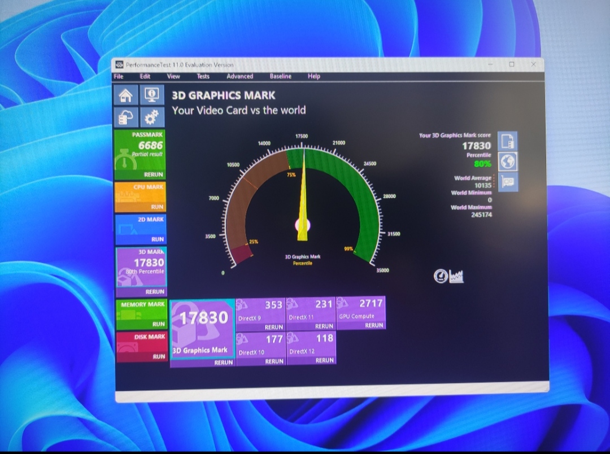Viewport: 610px width, 454px height.
Task: Click the World Minimum 0 value
Action: (x=489, y=200)
